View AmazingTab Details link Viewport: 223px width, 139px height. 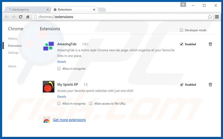coord(62,62)
